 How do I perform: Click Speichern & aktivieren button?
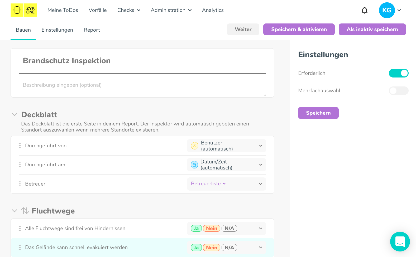pyautogui.click(x=299, y=29)
